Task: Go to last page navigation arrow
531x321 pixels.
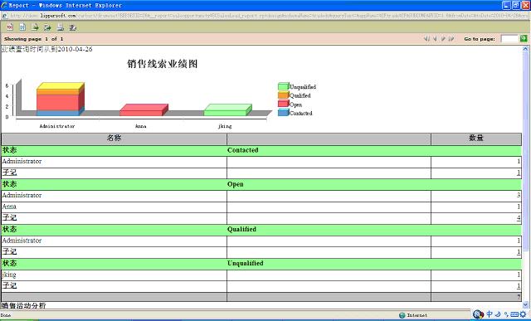Action: 451,39
